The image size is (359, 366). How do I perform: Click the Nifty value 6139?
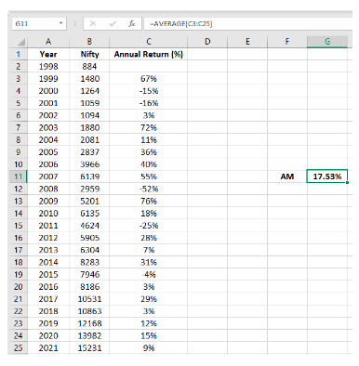click(x=89, y=176)
